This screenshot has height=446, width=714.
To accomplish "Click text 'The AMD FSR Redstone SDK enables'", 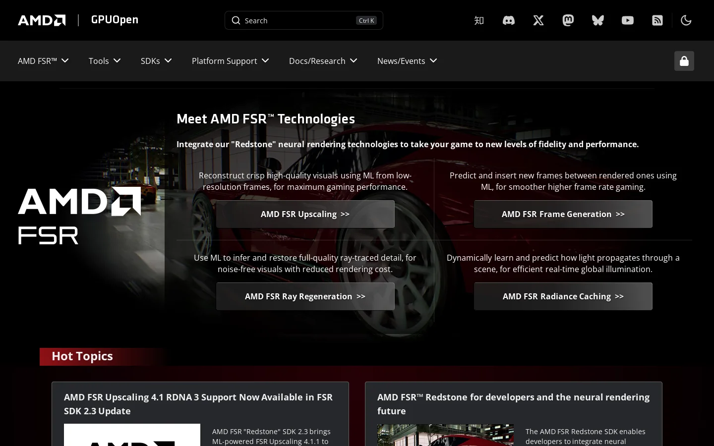I will [586, 432].
